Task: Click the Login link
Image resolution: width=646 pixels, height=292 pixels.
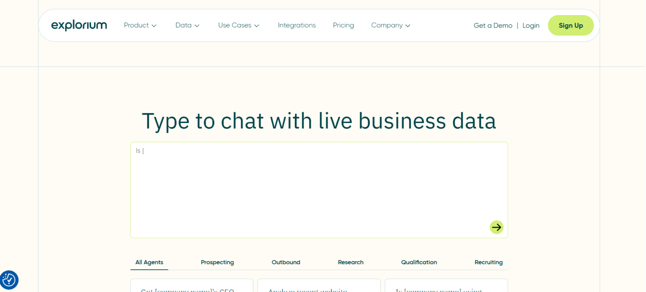Action: click(x=531, y=25)
